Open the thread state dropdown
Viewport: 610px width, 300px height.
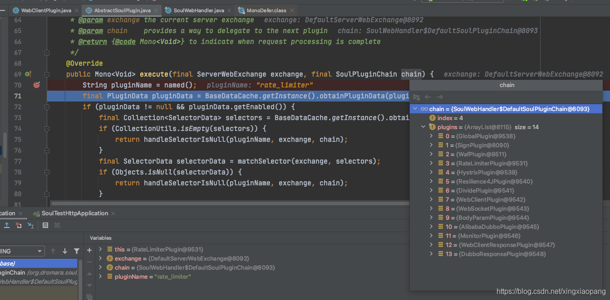point(22,251)
